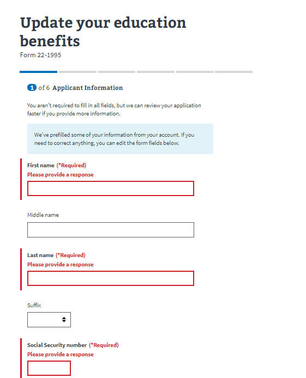
Task: Open the Suffix dropdown
Action: (49, 320)
